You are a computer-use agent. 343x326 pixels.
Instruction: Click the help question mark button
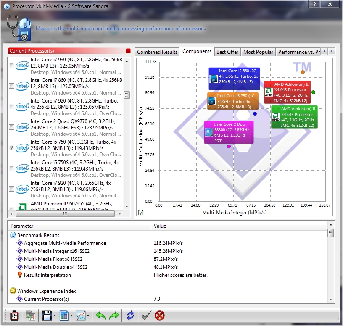(x=314, y=4)
